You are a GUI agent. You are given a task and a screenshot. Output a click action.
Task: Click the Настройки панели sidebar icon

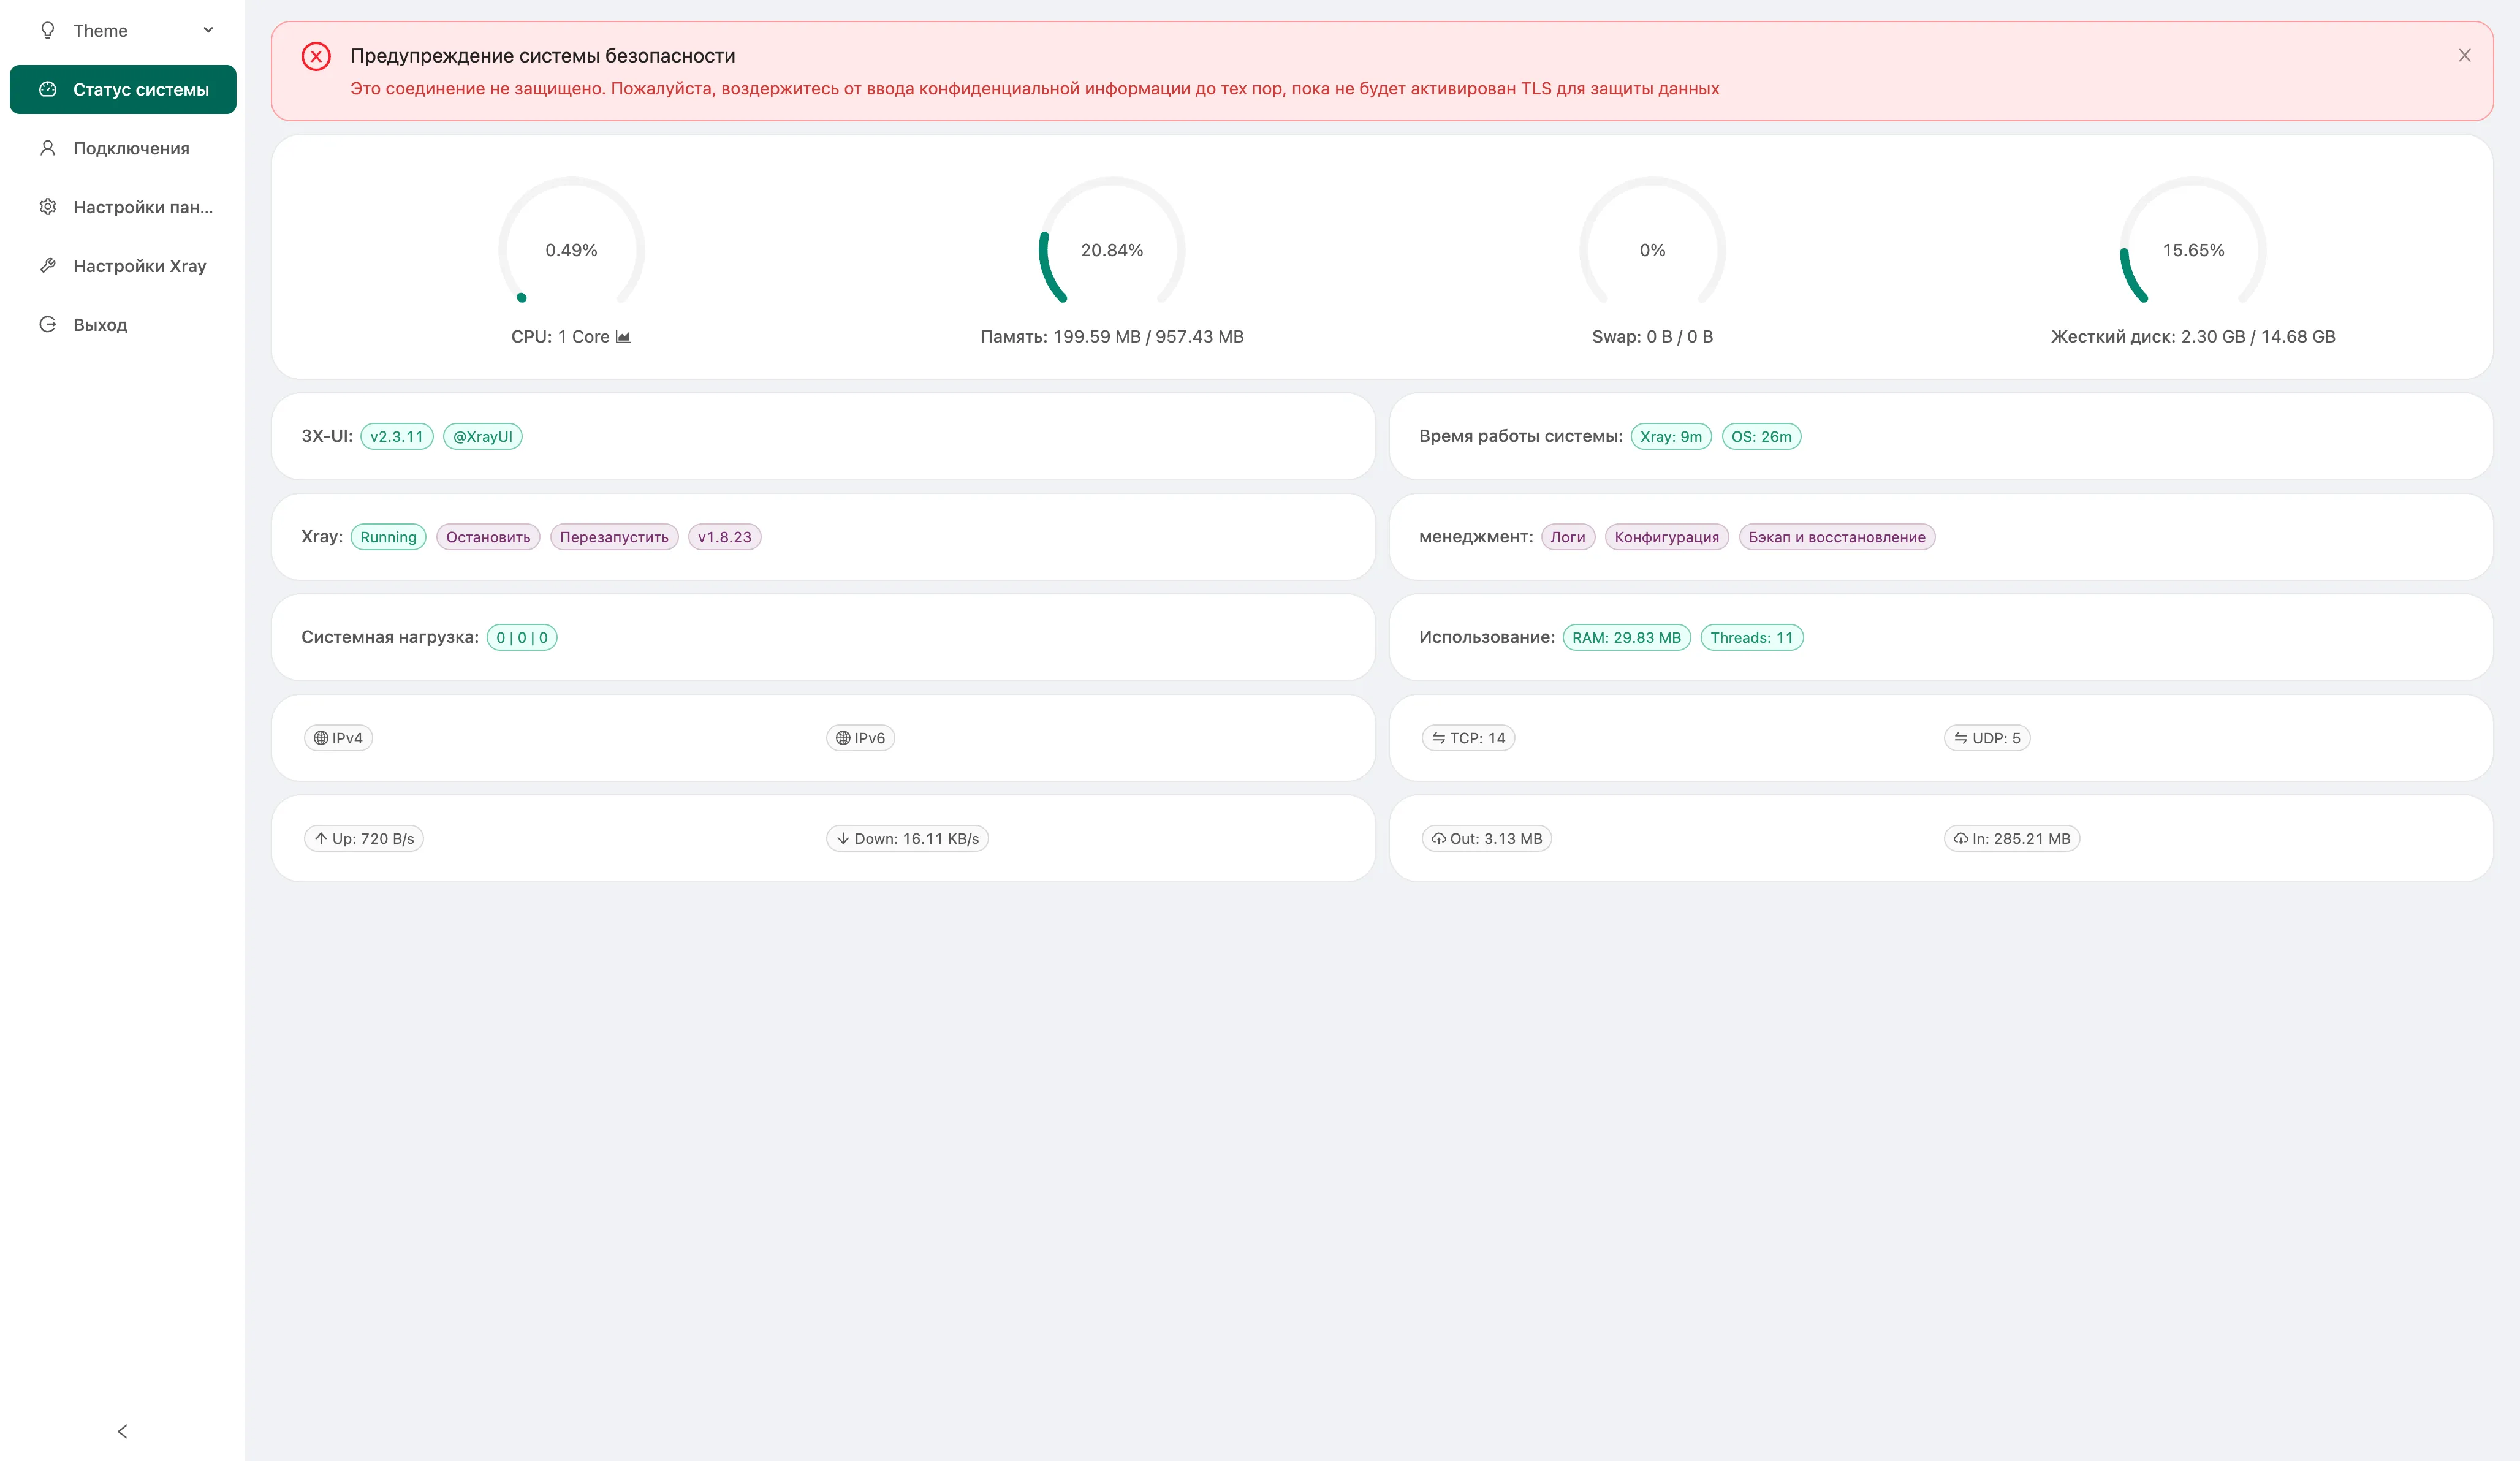click(x=47, y=207)
